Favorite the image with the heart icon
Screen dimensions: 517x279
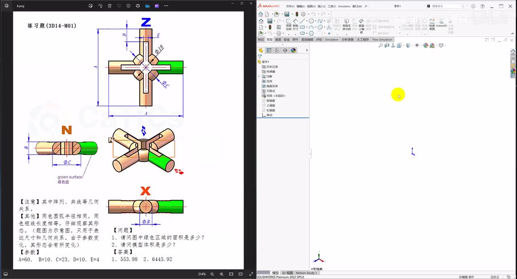119,6
